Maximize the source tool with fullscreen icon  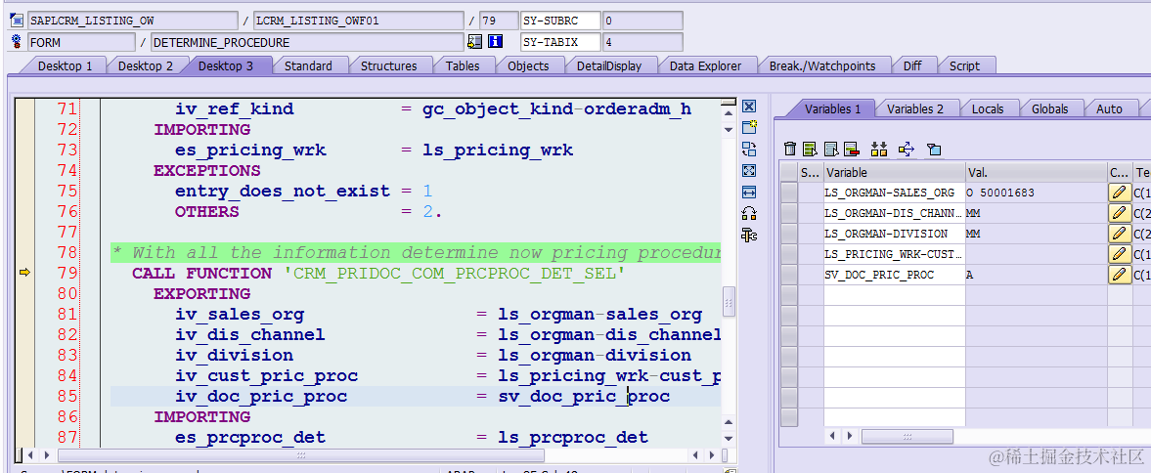tap(749, 171)
